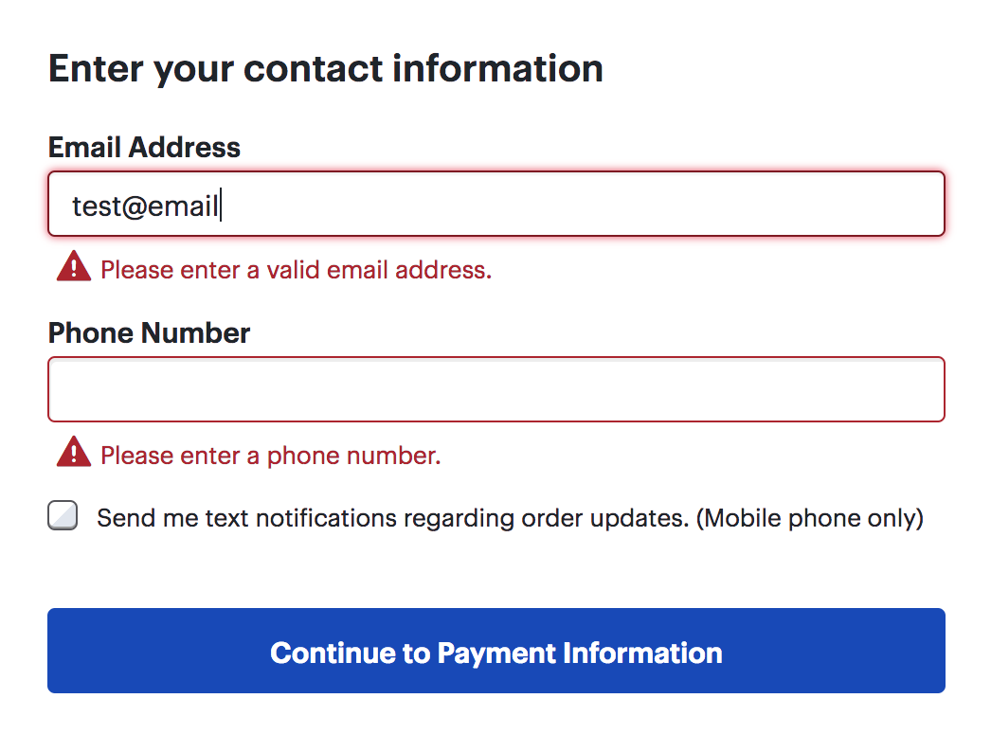Viewport: 991px width, 752px height.
Task: Click the email validation warning triangle icon
Action: [72, 268]
